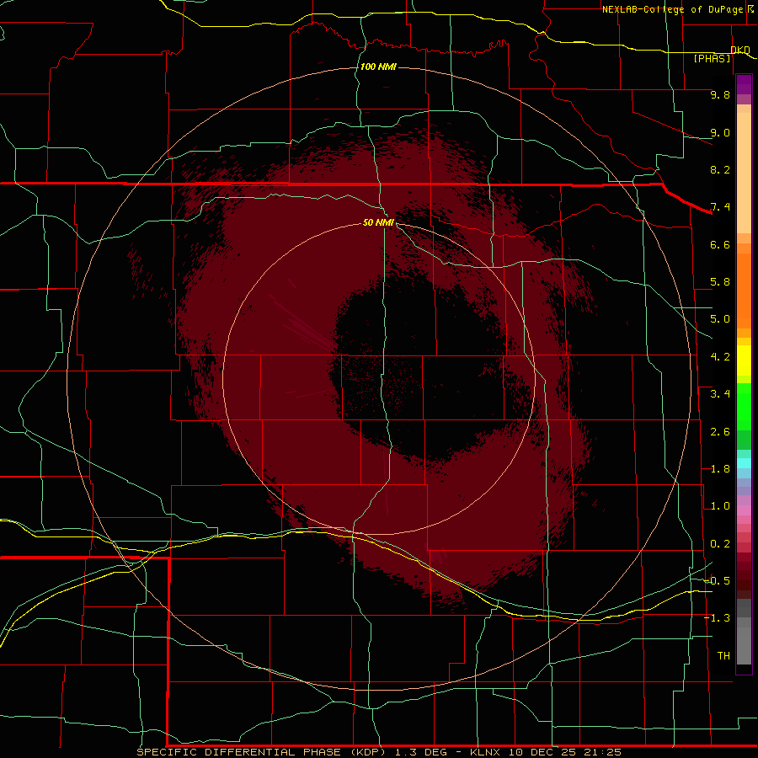The image size is (758, 758).
Task: Click the 5.8 color scale value
Action: (x=720, y=282)
